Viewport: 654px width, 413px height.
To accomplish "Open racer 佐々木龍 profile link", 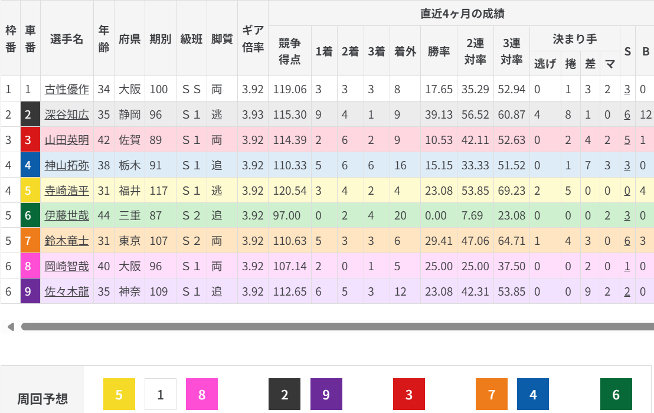I will click(67, 291).
